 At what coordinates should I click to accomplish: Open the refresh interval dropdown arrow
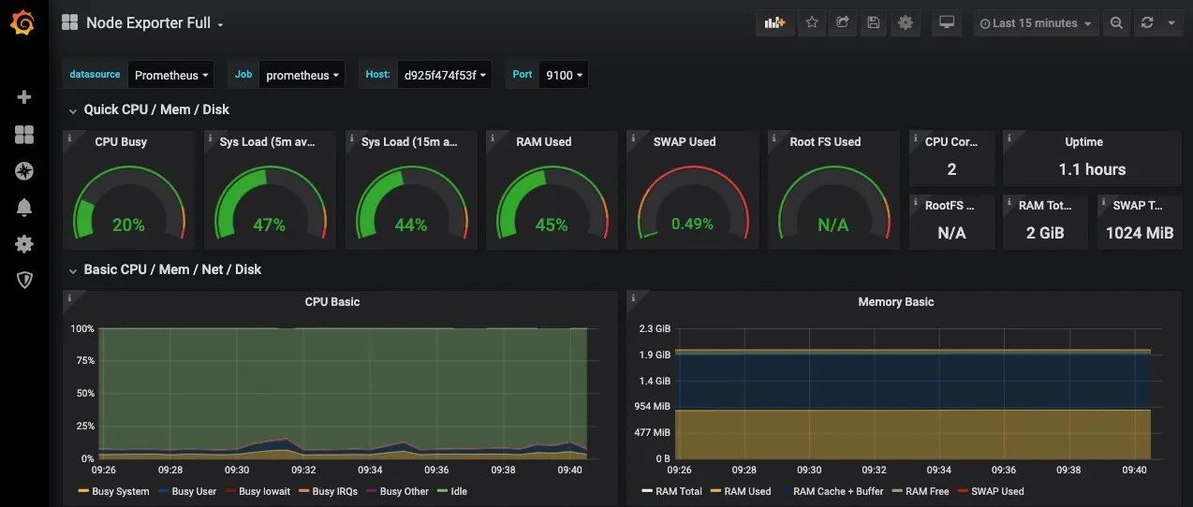(1171, 23)
